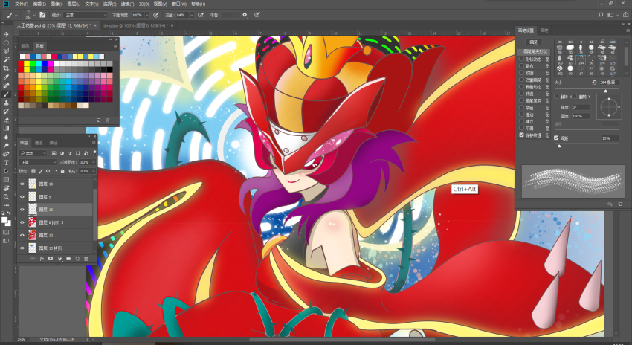Pick the pure red swatch in swatches panel
Image resolution: width=632 pixels, height=345 pixels.
21,64
